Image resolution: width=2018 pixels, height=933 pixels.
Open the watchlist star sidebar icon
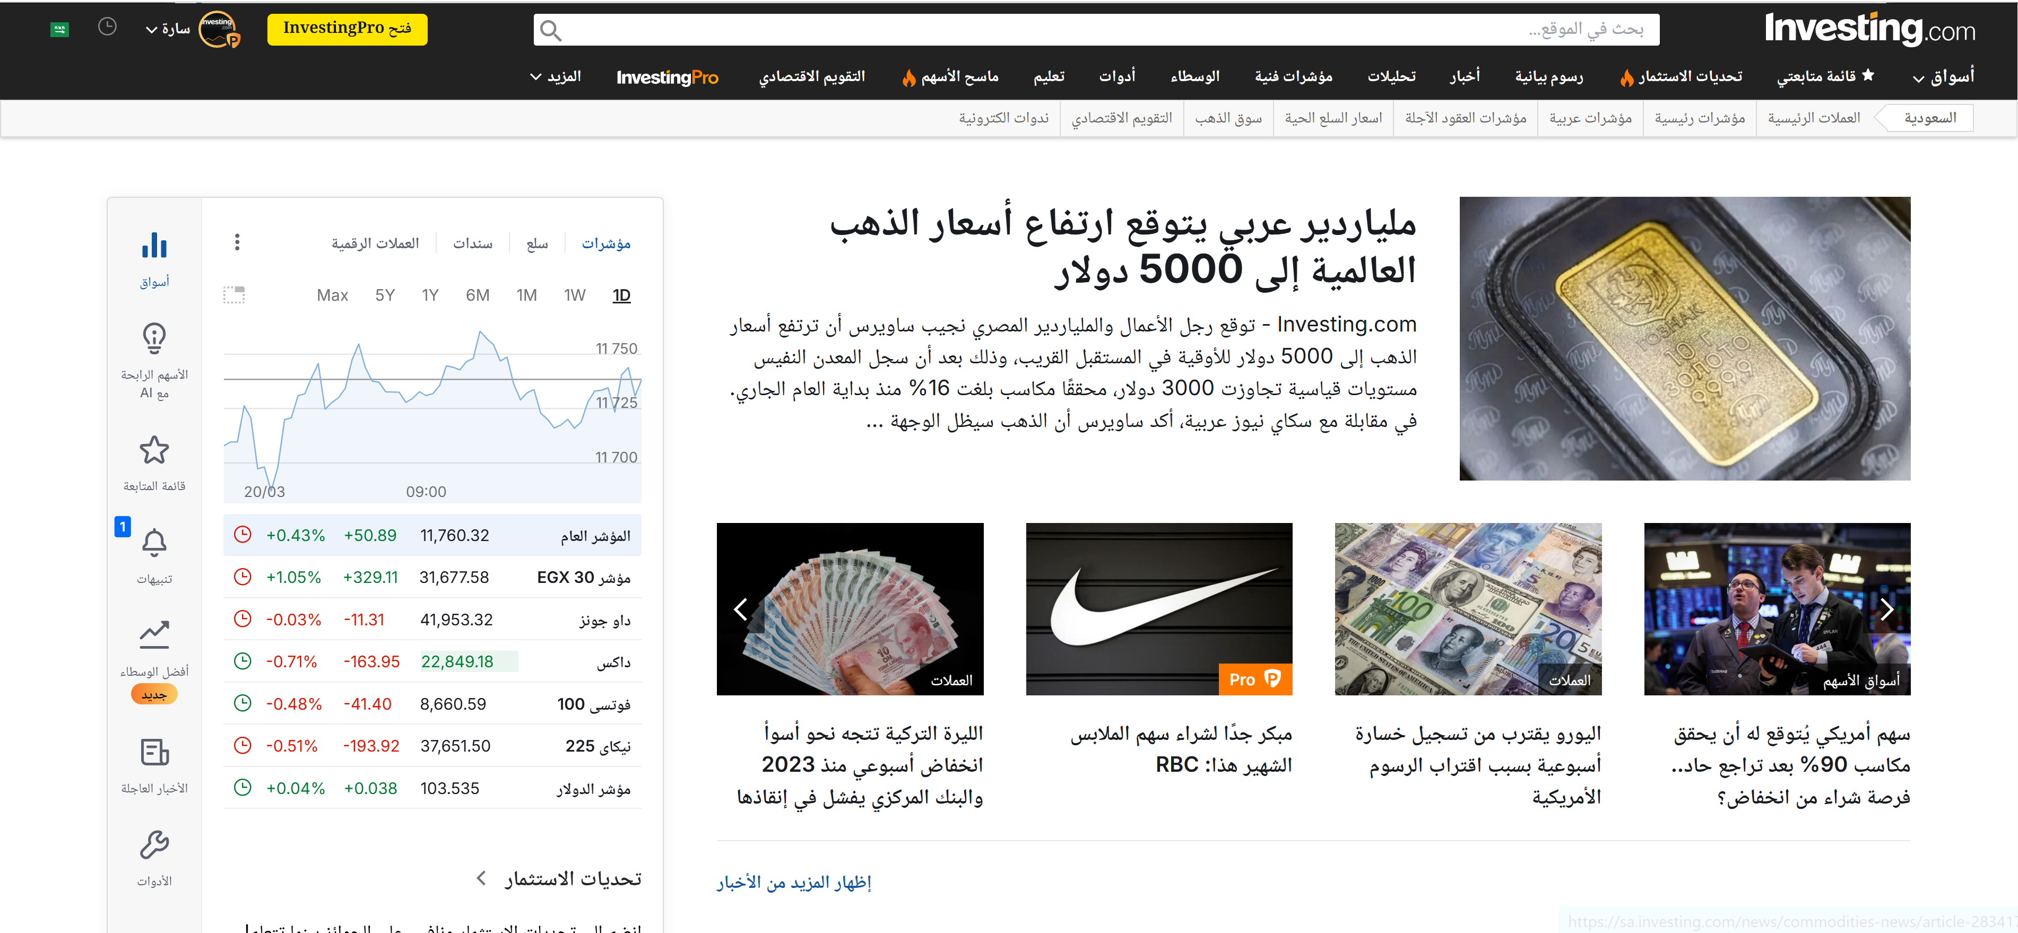click(154, 450)
